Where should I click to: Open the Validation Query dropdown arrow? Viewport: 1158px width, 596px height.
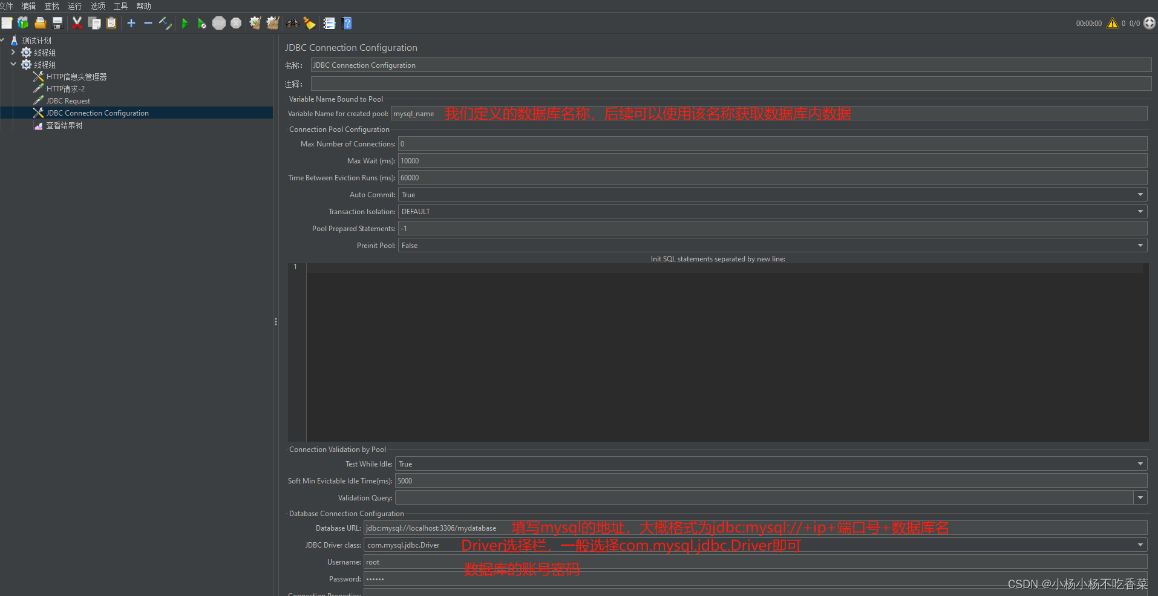[1140, 497]
